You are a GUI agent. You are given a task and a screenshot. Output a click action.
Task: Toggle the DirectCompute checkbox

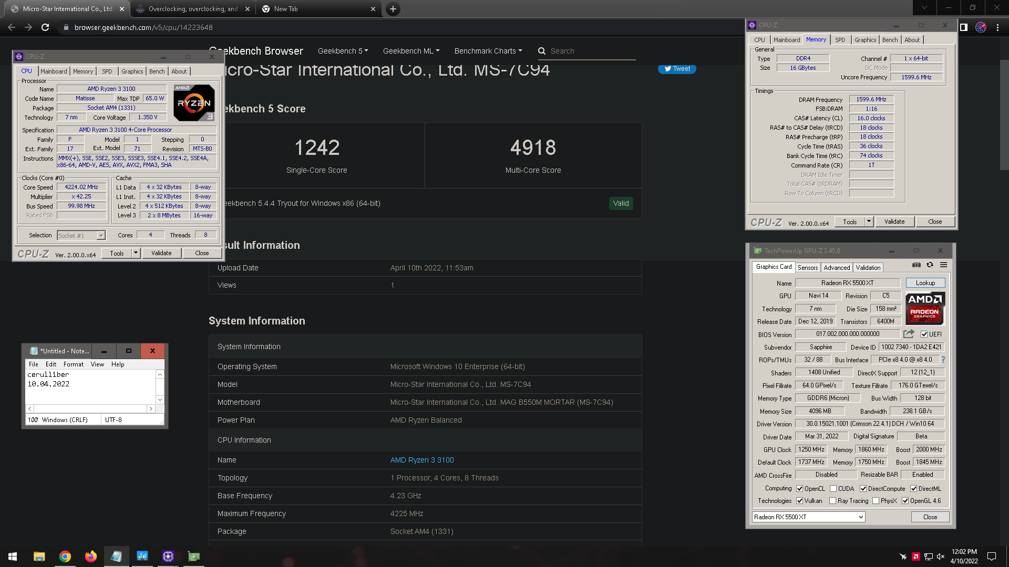[863, 489]
